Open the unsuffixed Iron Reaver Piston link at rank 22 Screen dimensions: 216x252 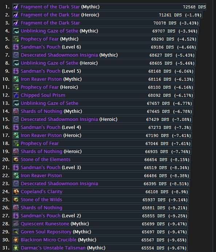coord(41,176)
